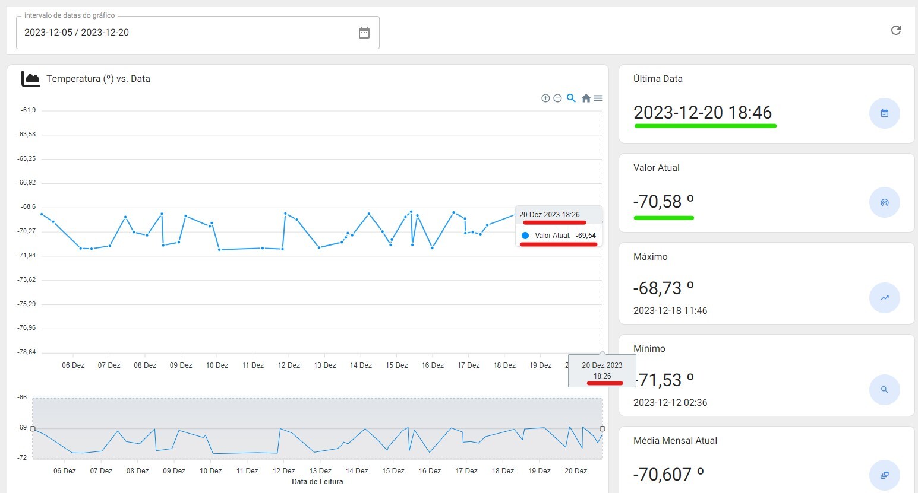The height and width of the screenshot is (493, 918).
Task: Open the calendar date picker icon
Action: 364,33
